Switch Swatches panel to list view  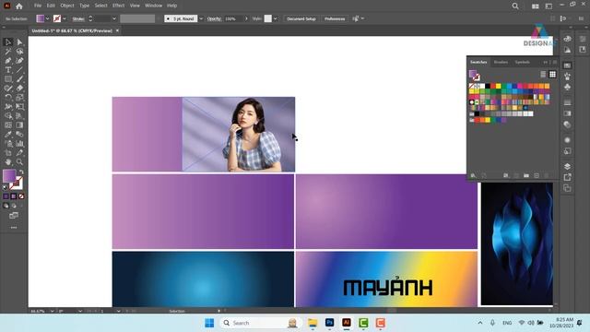(543, 74)
